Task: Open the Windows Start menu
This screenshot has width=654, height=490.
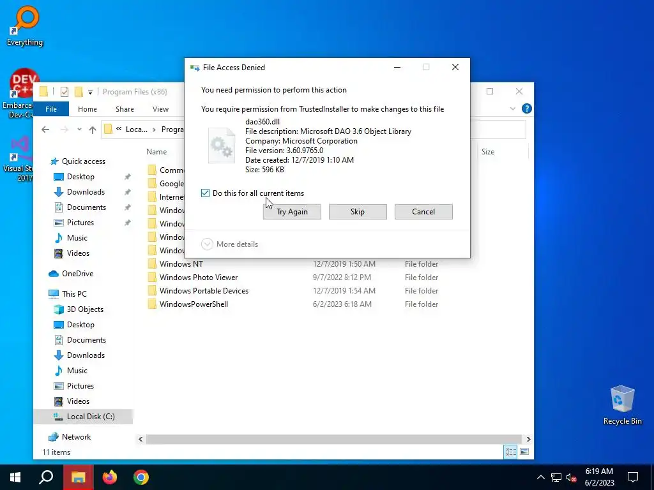Action: tap(15, 477)
